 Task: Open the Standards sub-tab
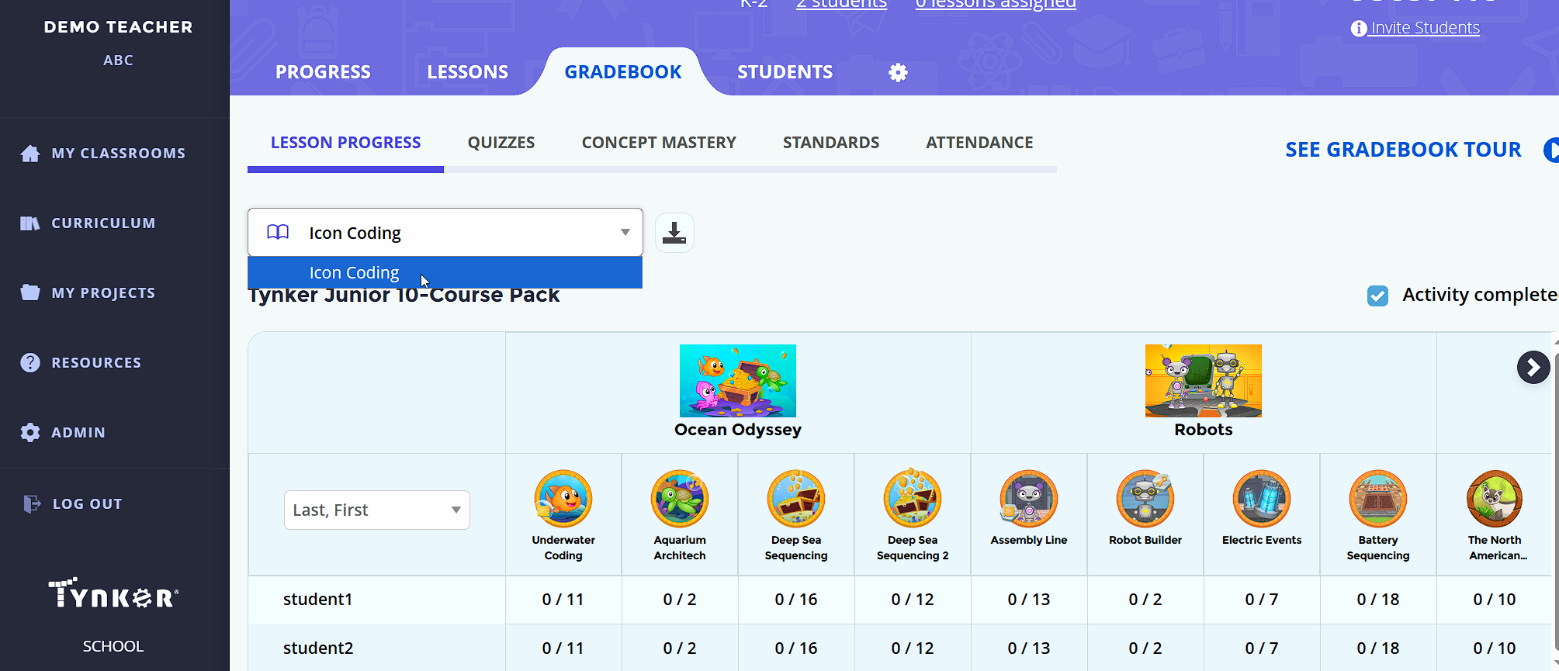831,143
